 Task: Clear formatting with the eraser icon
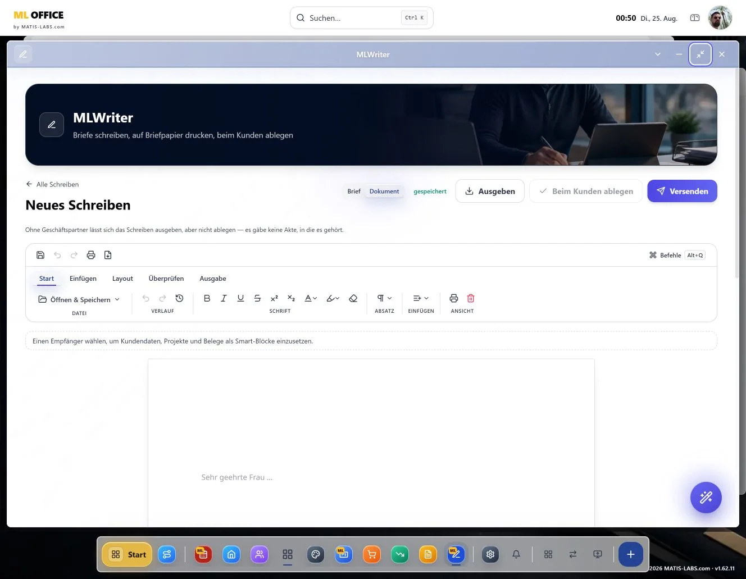[353, 298]
